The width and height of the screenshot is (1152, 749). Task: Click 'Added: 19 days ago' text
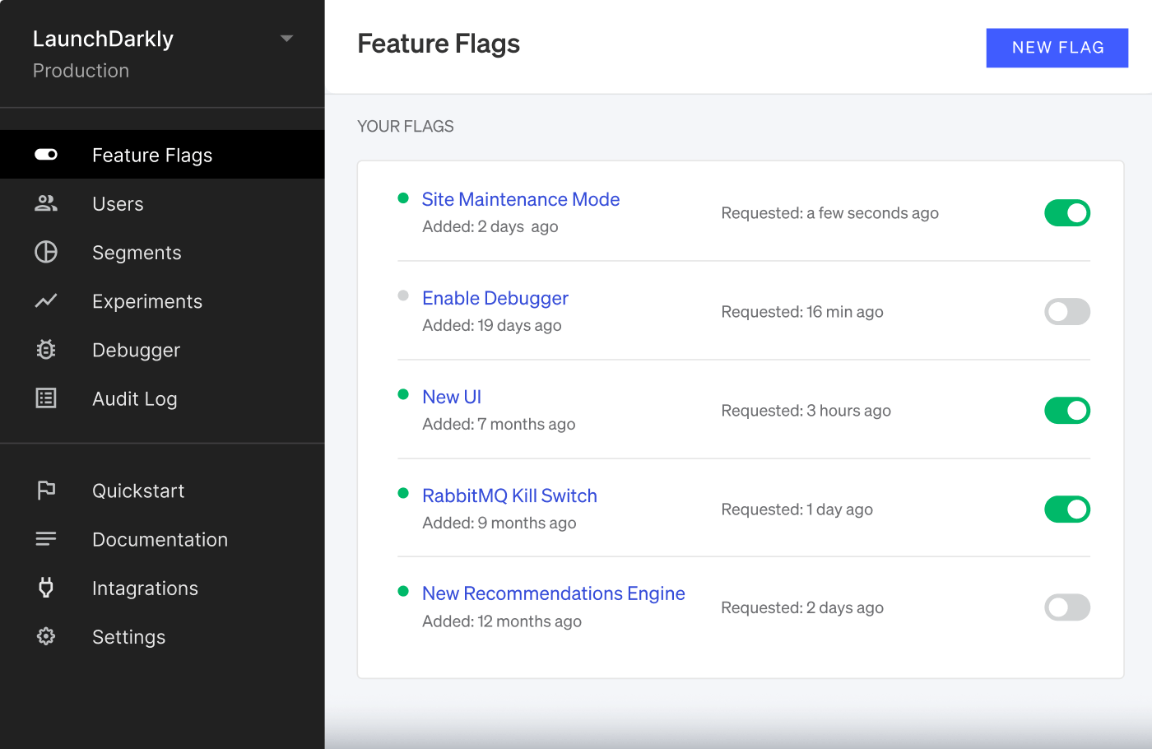click(x=492, y=325)
